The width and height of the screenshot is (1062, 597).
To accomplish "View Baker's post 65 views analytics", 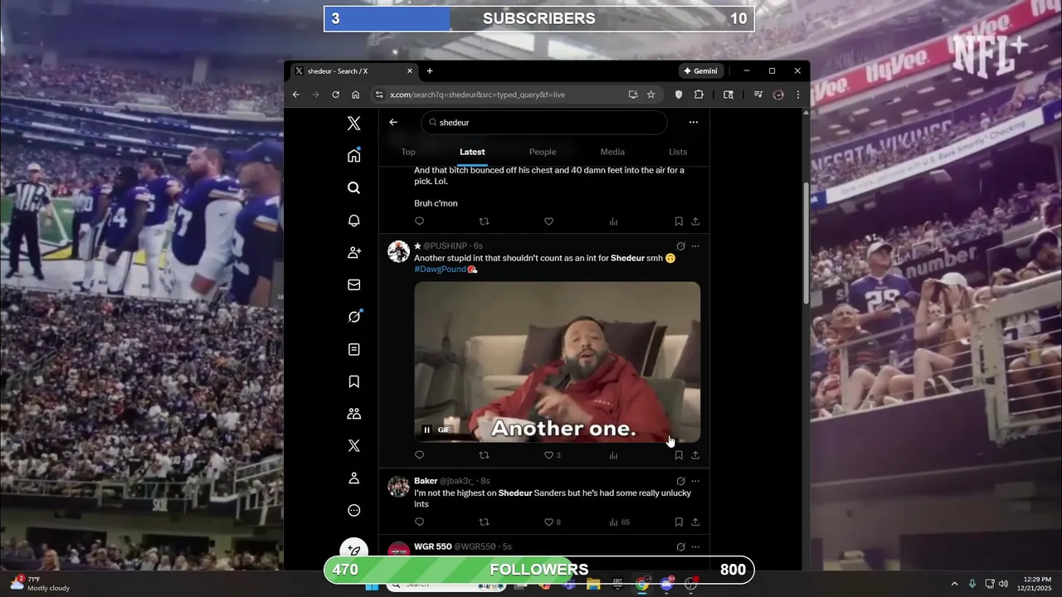I will coord(620,522).
